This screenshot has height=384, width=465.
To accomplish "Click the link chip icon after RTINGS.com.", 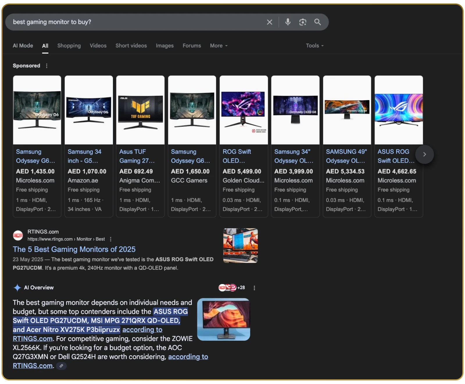I will click(x=61, y=366).
